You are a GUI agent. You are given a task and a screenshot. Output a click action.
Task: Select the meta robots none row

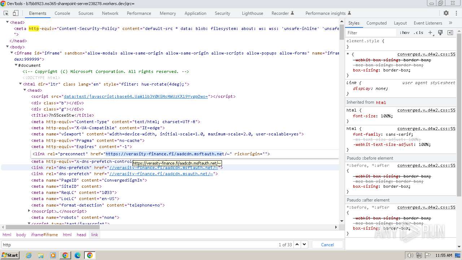click(x=75, y=217)
